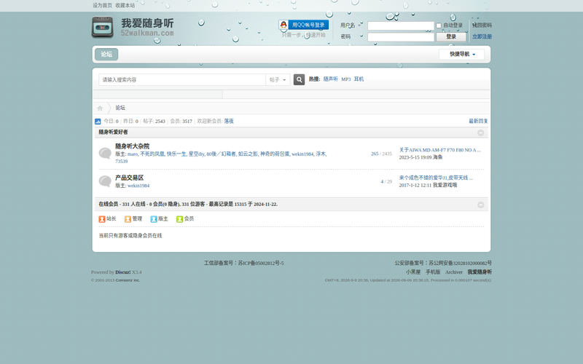Viewport: 583px width, 364px height.
Task: Enable the 自动登录 checkbox
Action: [439, 25]
